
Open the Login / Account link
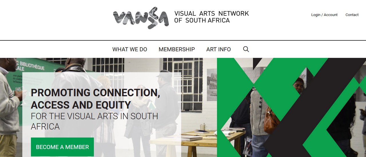[324, 15]
